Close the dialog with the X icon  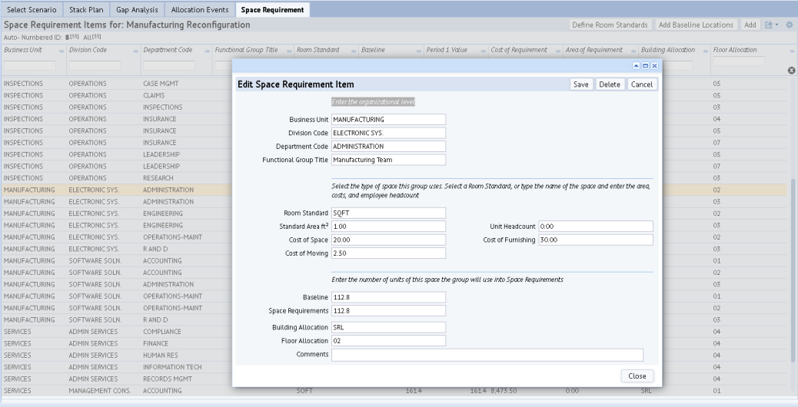[654, 66]
